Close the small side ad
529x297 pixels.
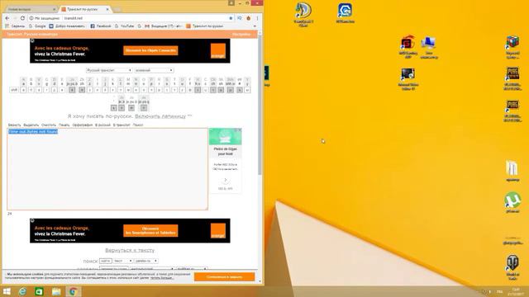[x=240, y=130]
